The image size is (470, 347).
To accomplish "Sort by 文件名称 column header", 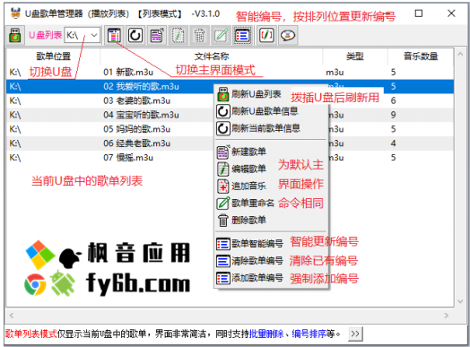I will tap(212, 56).
